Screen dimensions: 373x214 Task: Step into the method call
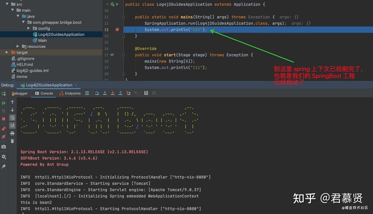(105, 93)
